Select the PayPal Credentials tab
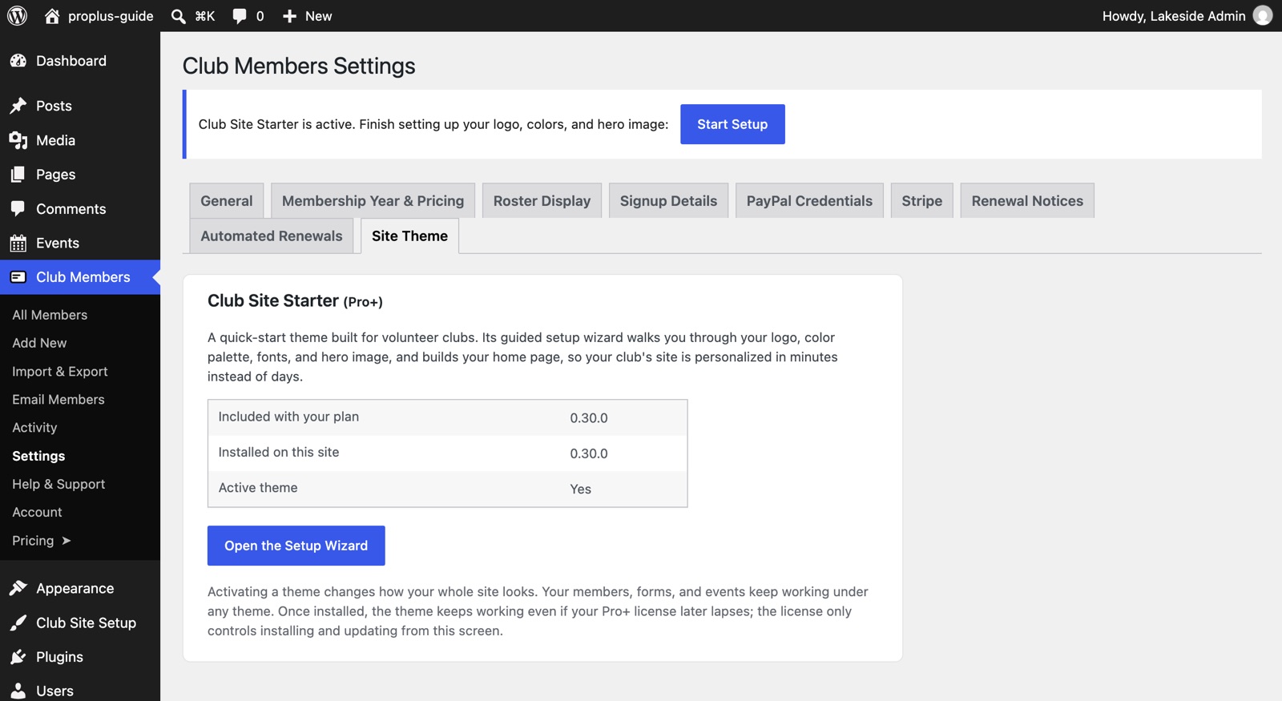Screen dimensions: 1282x701 click(x=809, y=201)
